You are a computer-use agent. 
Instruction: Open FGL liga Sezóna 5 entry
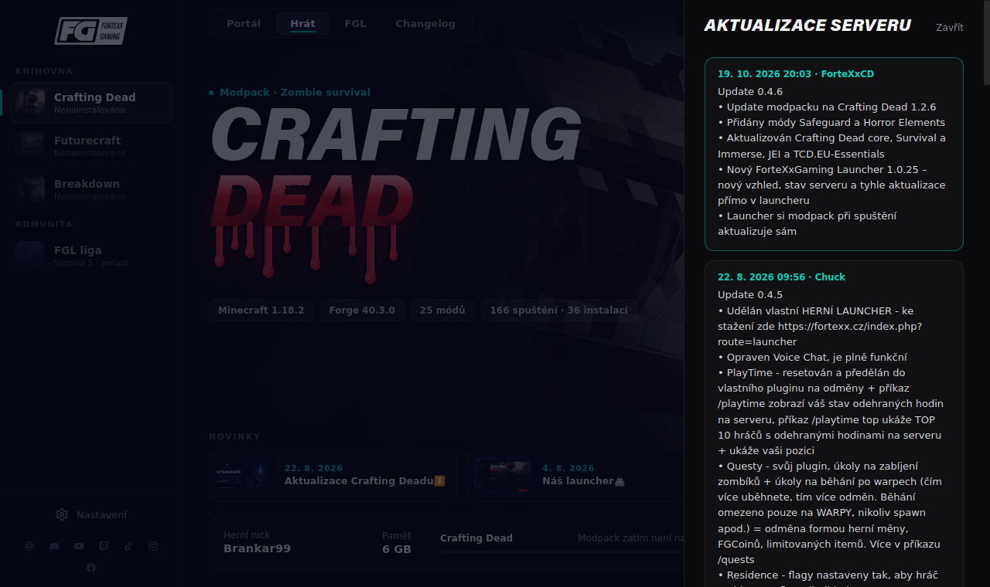click(x=91, y=256)
